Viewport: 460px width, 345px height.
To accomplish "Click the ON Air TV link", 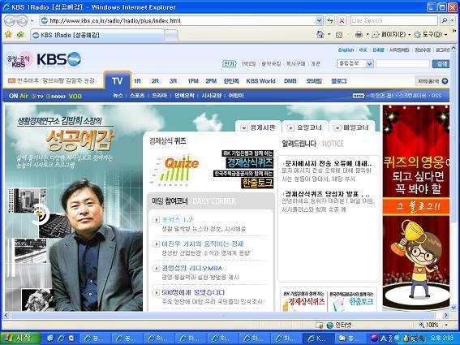I will (37, 97).
